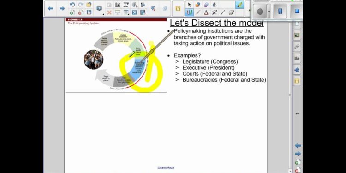Go to previous page with toolbar back arrow
Image resolution: width=346 pixels, height=173 pixels.
coord(50,8)
